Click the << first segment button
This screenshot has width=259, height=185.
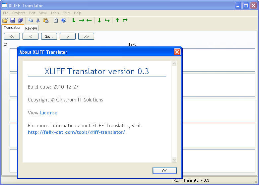12,36
